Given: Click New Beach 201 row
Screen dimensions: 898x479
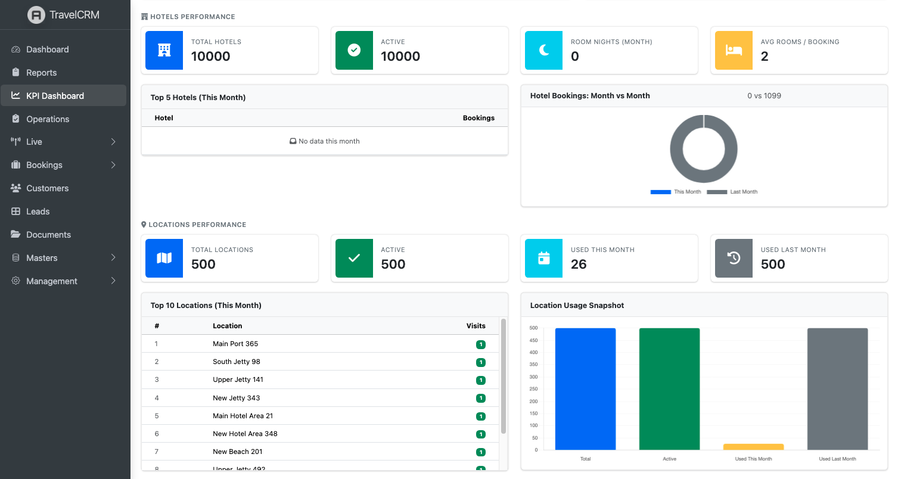Looking at the screenshot, I should pyautogui.click(x=321, y=452).
